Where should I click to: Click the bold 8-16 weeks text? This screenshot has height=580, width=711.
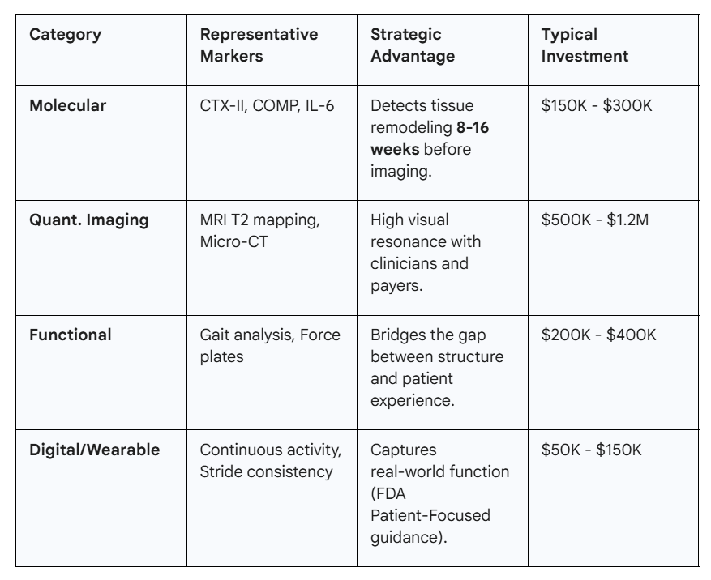[x=431, y=139]
